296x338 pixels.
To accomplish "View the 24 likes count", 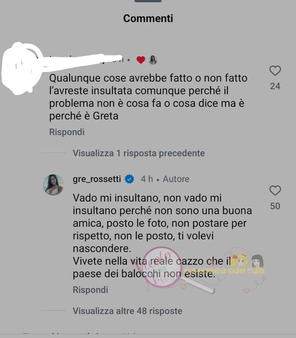I will click(x=275, y=86).
